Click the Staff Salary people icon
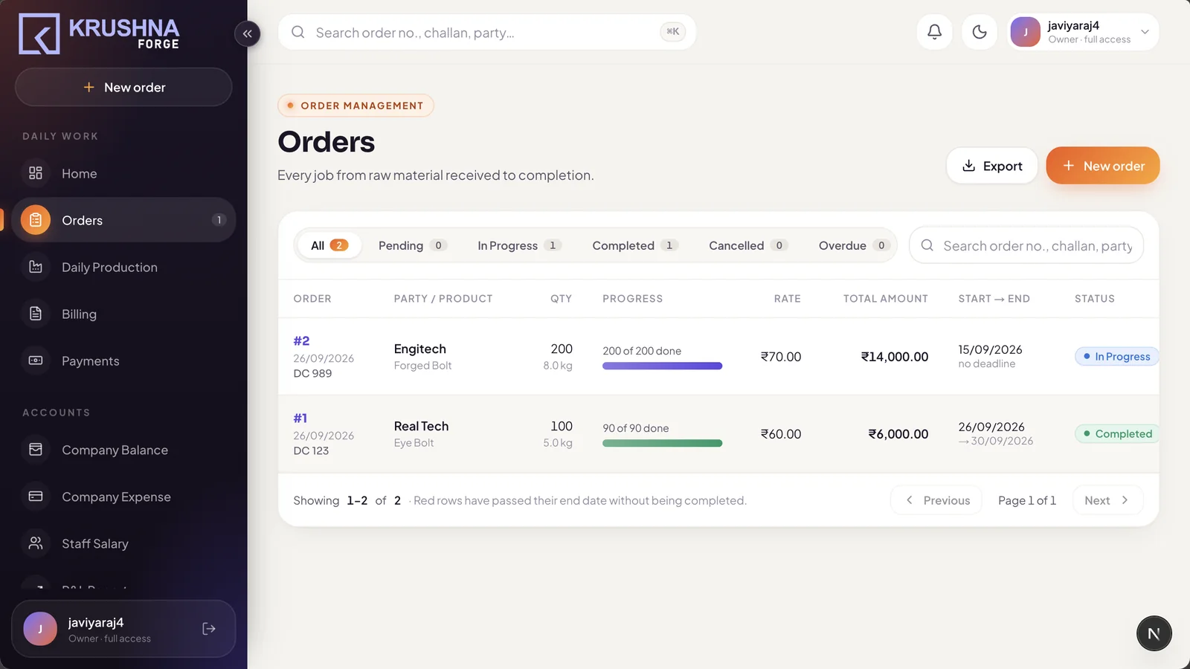The width and height of the screenshot is (1190, 669). coord(36,543)
